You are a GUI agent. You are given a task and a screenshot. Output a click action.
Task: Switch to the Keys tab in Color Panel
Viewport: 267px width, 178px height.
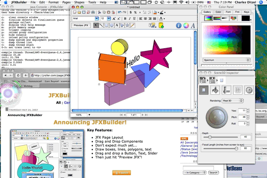coord(247,12)
